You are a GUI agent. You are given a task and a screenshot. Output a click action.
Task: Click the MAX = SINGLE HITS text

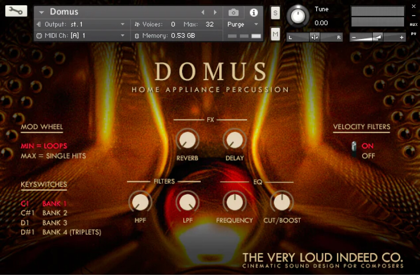pyautogui.click(x=53, y=156)
